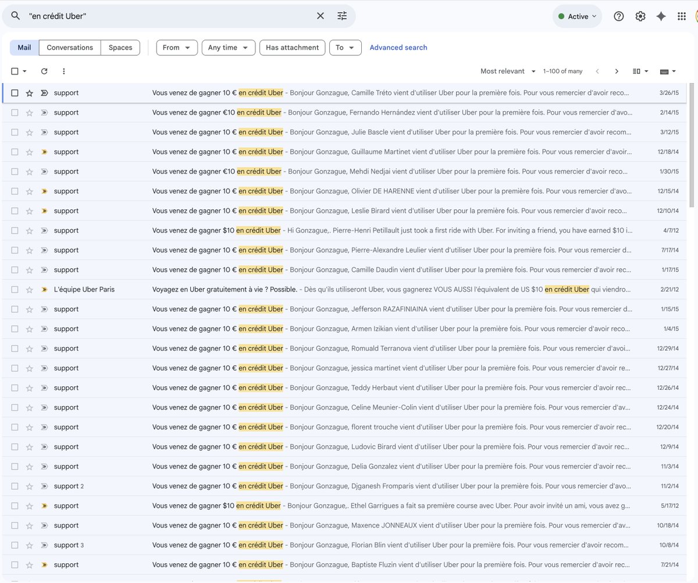Toggle importance marker on Ethel Garrigues email
This screenshot has width=698, height=583.
pos(44,506)
